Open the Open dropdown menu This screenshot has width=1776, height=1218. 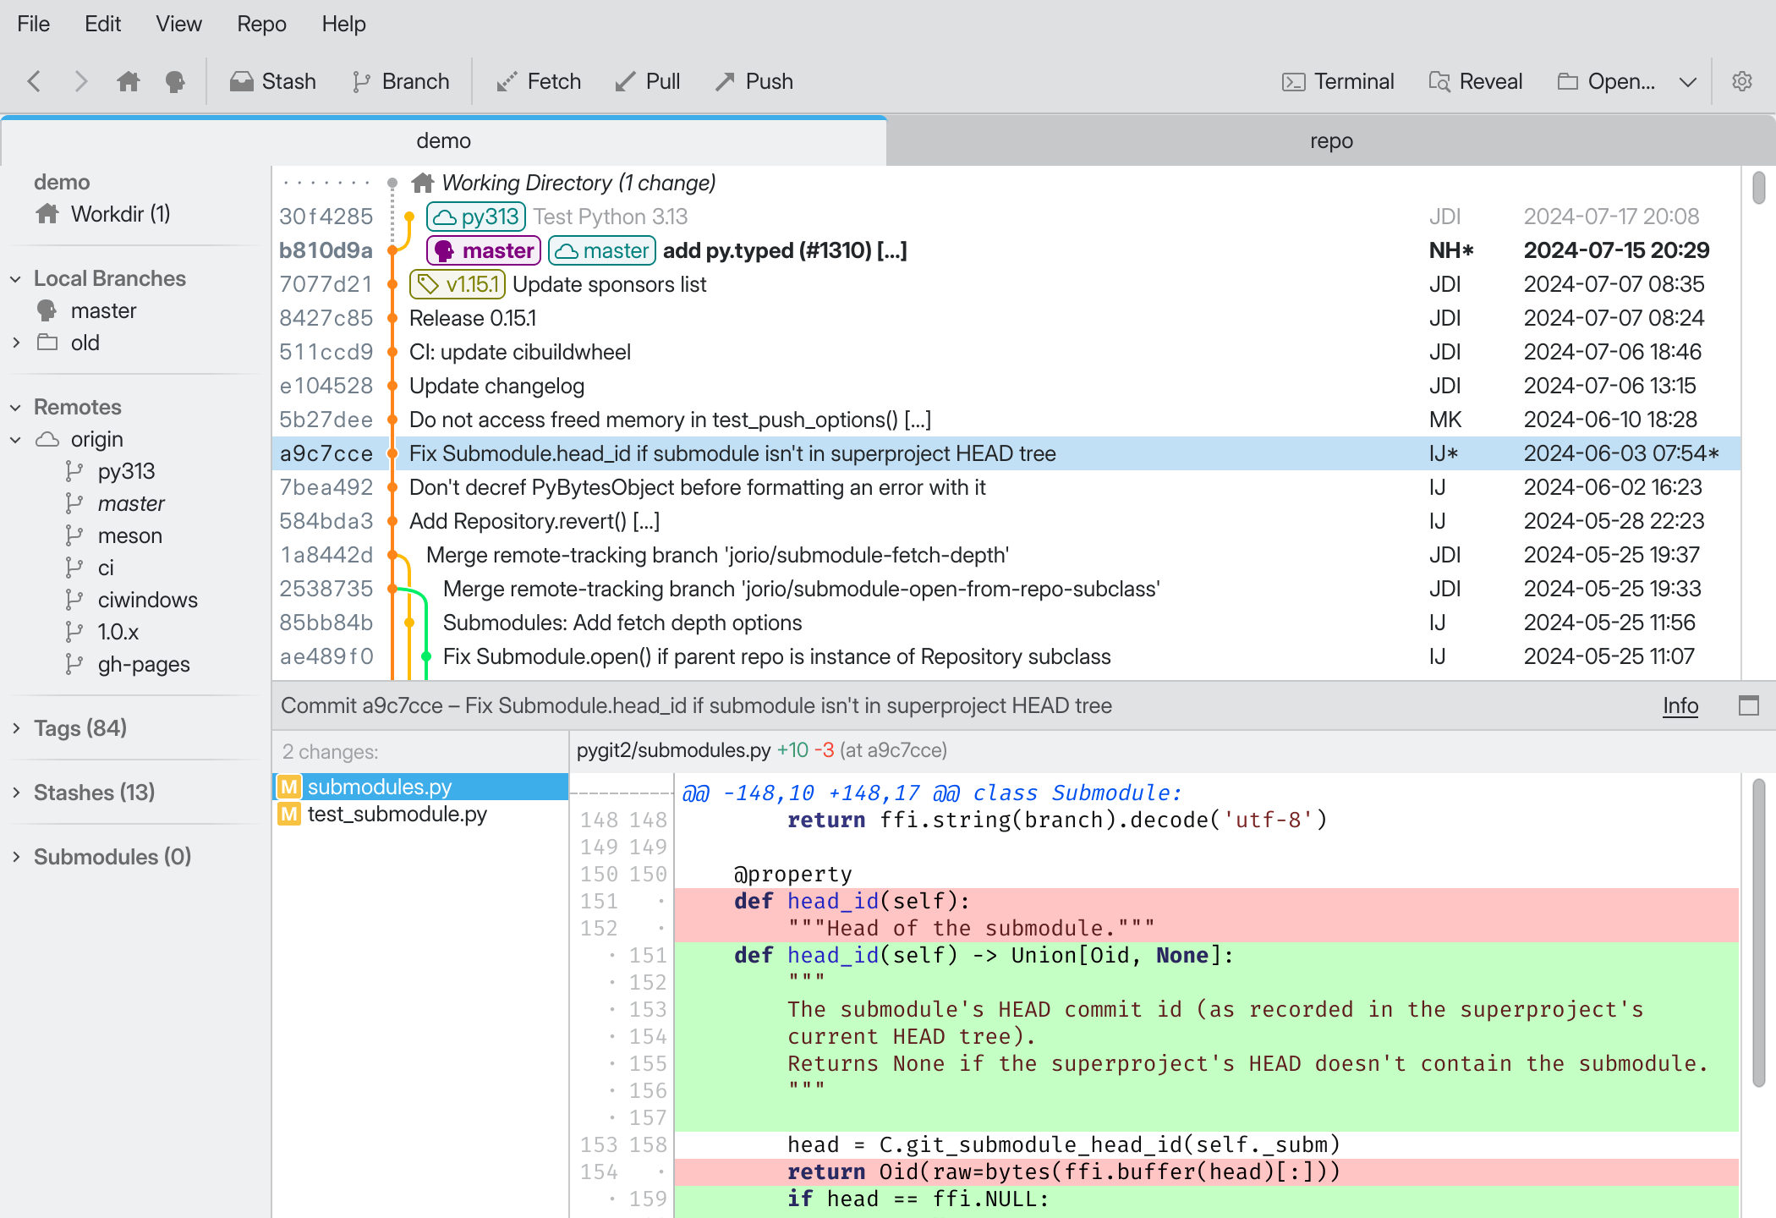(x=1687, y=81)
